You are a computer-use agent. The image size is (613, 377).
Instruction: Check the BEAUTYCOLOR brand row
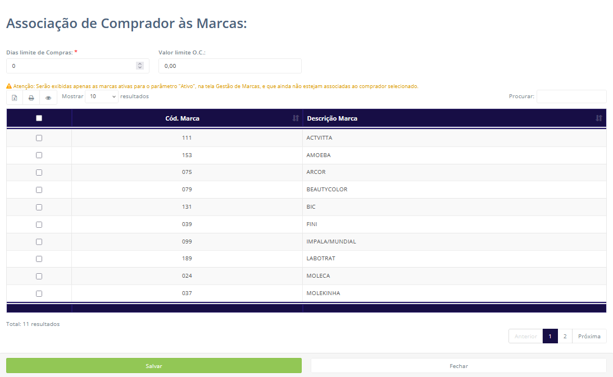(x=39, y=190)
